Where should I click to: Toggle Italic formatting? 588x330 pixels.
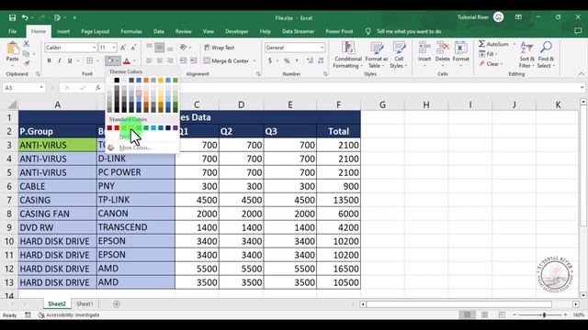(x=59, y=60)
